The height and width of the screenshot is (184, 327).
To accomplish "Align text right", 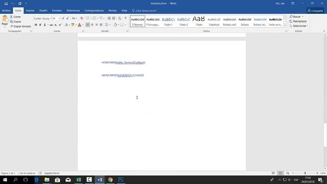I will [x=97, y=25].
